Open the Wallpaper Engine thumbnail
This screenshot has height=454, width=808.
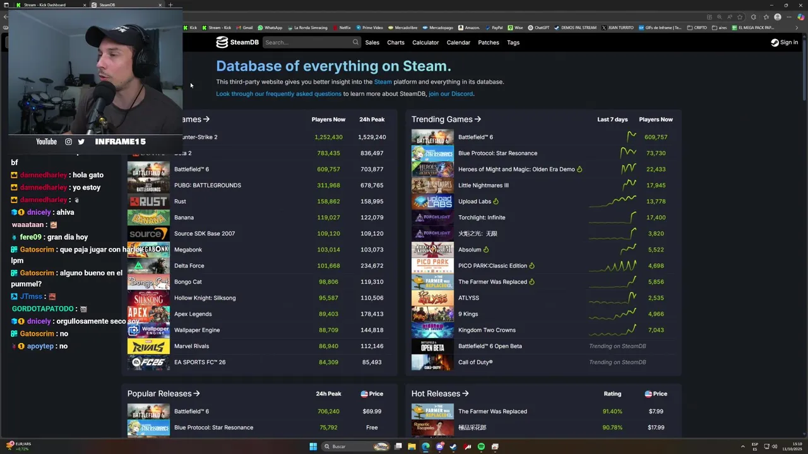pos(148,330)
